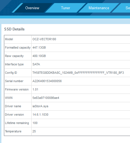Image resolution: width=130 pixels, height=143 pixels.
Task: Click the SSD Details heading
Action: [x=14, y=29]
